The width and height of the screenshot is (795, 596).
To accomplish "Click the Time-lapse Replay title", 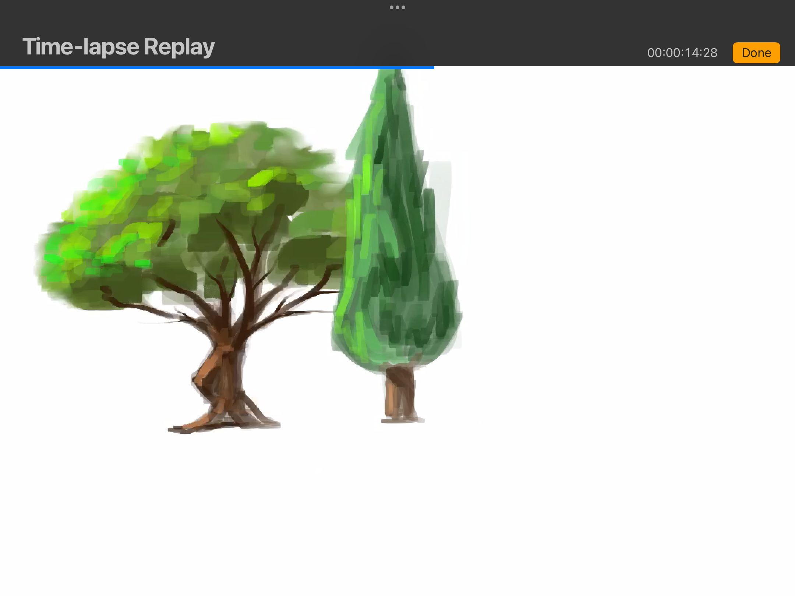I will coord(118,47).
